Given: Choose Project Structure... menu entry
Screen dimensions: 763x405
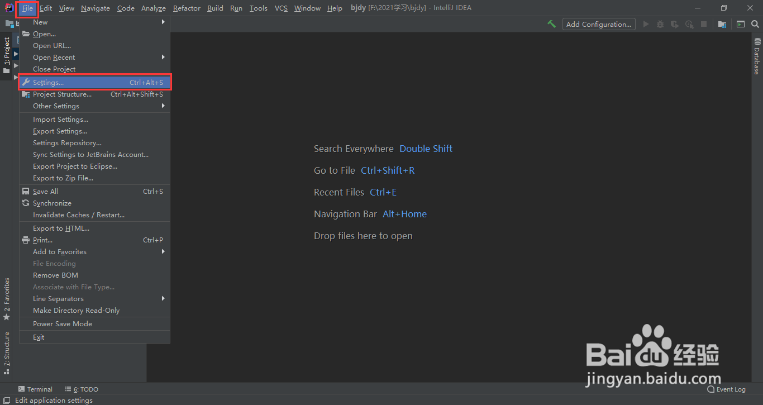Looking at the screenshot, I should [94, 94].
